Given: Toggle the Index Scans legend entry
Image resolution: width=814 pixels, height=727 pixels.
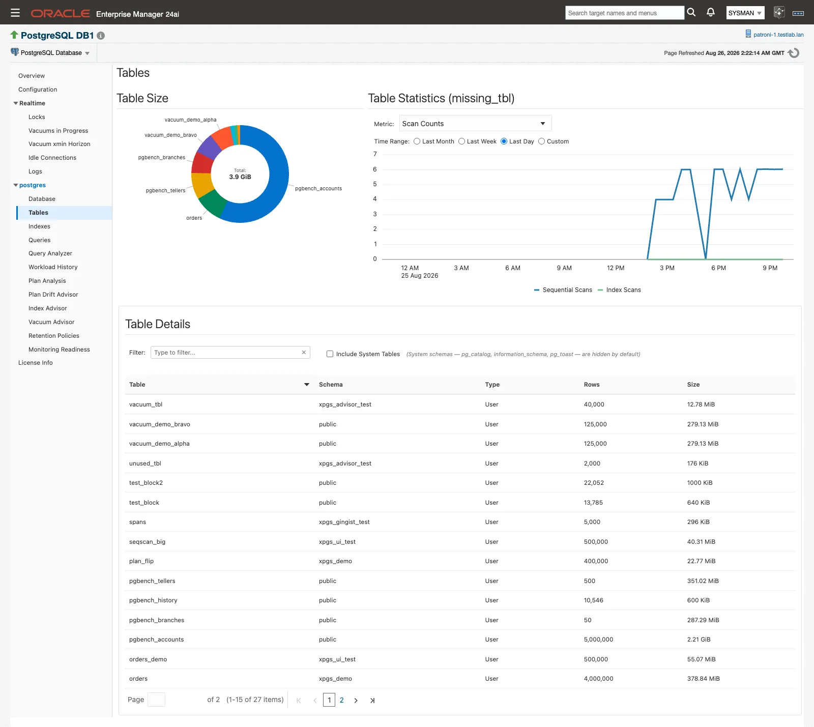Looking at the screenshot, I should click(x=619, y=290).
